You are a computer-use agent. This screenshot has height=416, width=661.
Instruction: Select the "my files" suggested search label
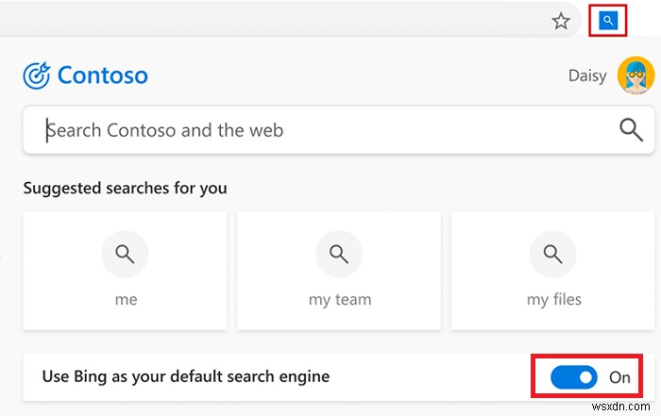[553, 300]
